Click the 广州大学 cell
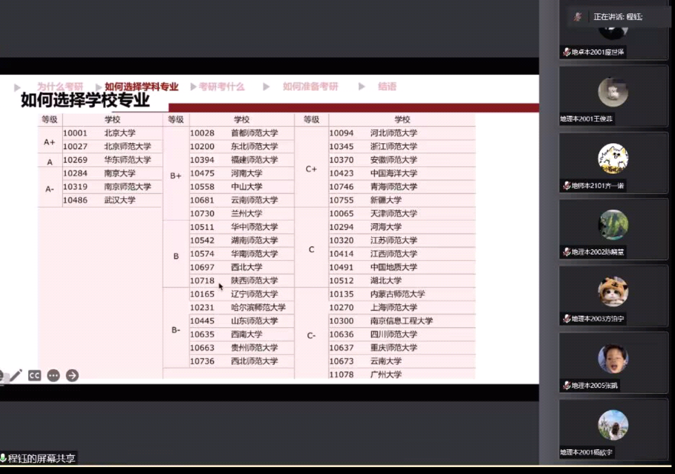This screenshot has height=474, width=675. (x=386, y=374)
